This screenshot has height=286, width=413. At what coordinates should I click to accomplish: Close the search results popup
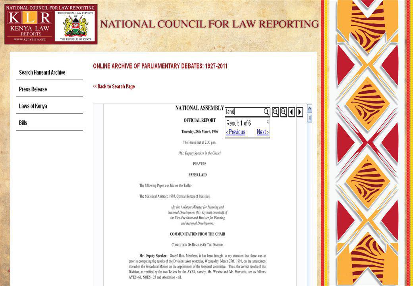[x=268, y=122]
